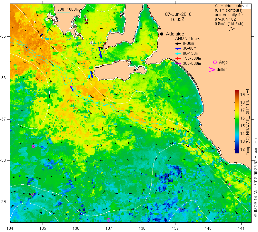Click the Argo float circle near 134.7°E, 37.7°S
This screenshot has width=258, height=232.
pyautogui.click(x=34, y=147)
